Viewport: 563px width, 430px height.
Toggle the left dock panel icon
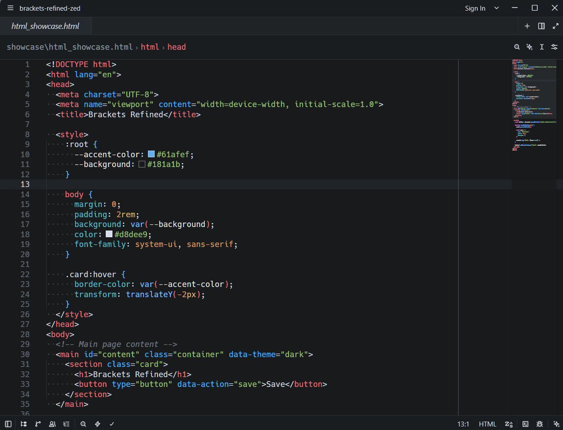pos(8,424)
